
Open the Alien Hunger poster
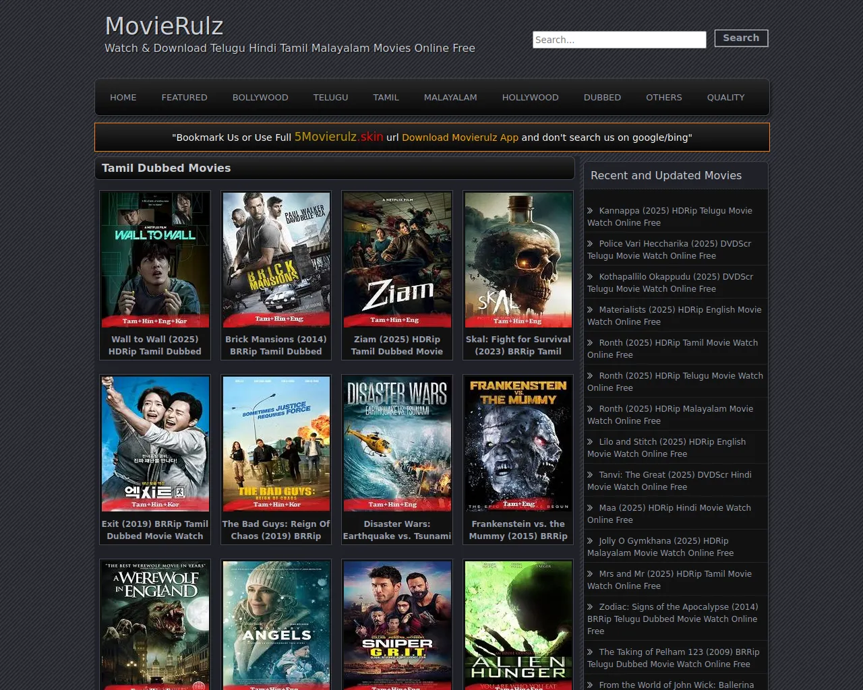518,625
